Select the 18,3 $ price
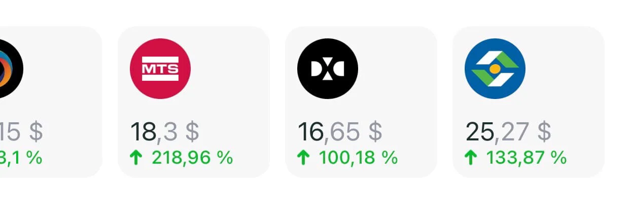This screenshot has height=198, width=630. tap(165, 132)
